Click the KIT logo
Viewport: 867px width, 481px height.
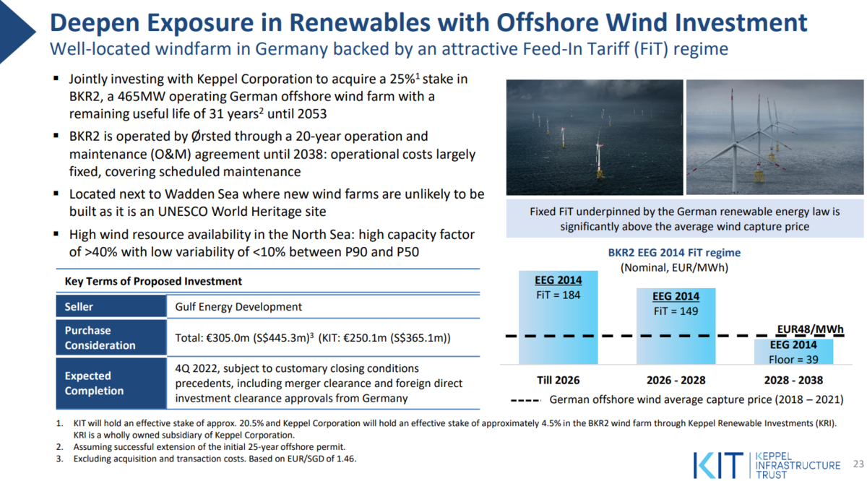[x=717, y=464]
